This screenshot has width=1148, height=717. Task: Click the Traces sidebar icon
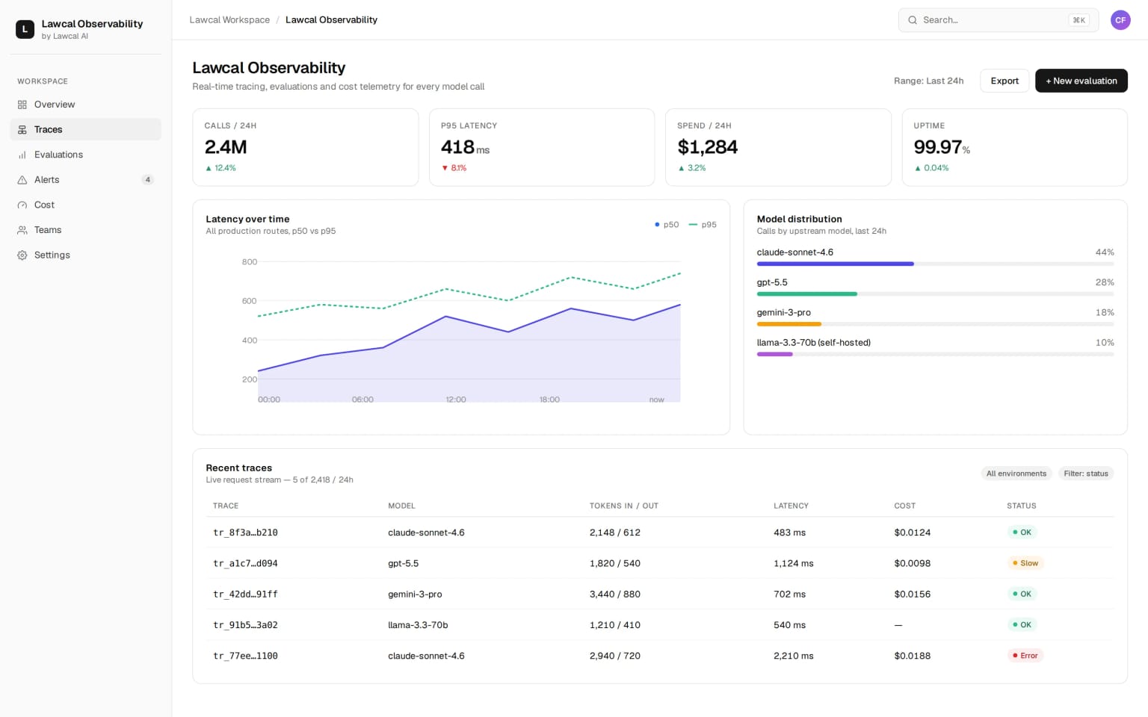(x=22, y=130)
